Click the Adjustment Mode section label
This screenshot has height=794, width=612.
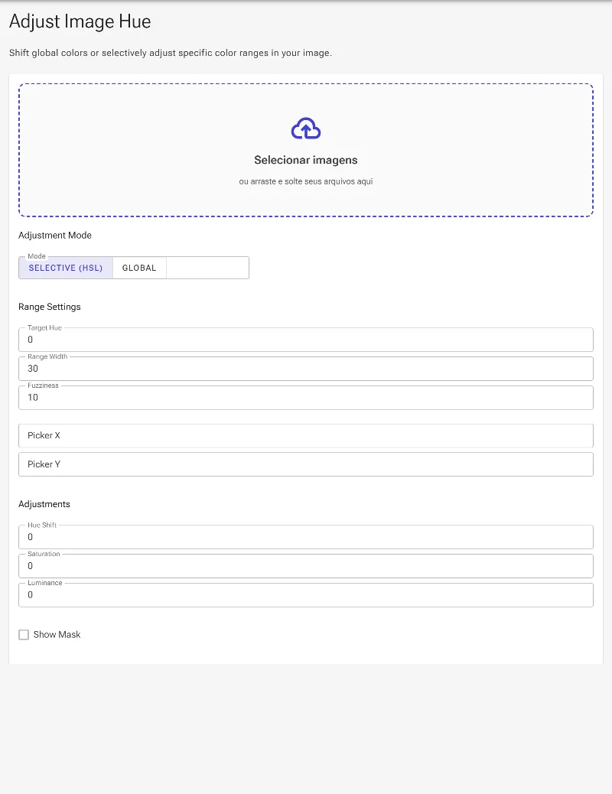[55, 236]
